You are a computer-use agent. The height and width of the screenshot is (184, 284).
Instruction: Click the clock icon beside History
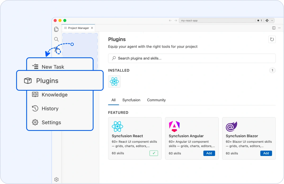[35, 108]
